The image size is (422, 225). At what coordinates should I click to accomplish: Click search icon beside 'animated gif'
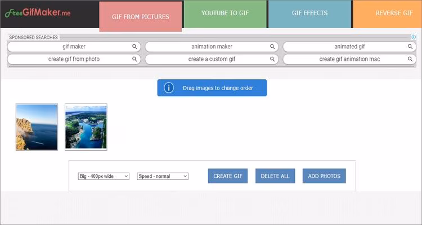click(x=410, y=47)
